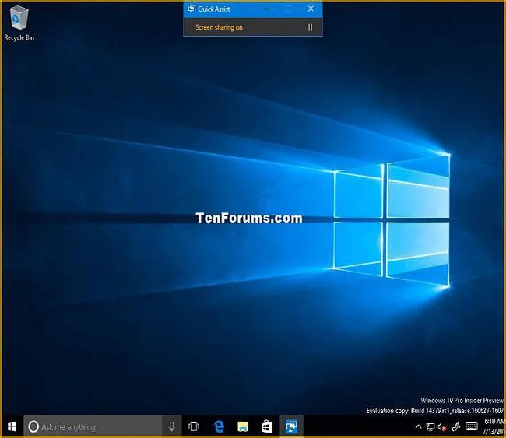Open the network status tray icon

click(x=430, y=427)
